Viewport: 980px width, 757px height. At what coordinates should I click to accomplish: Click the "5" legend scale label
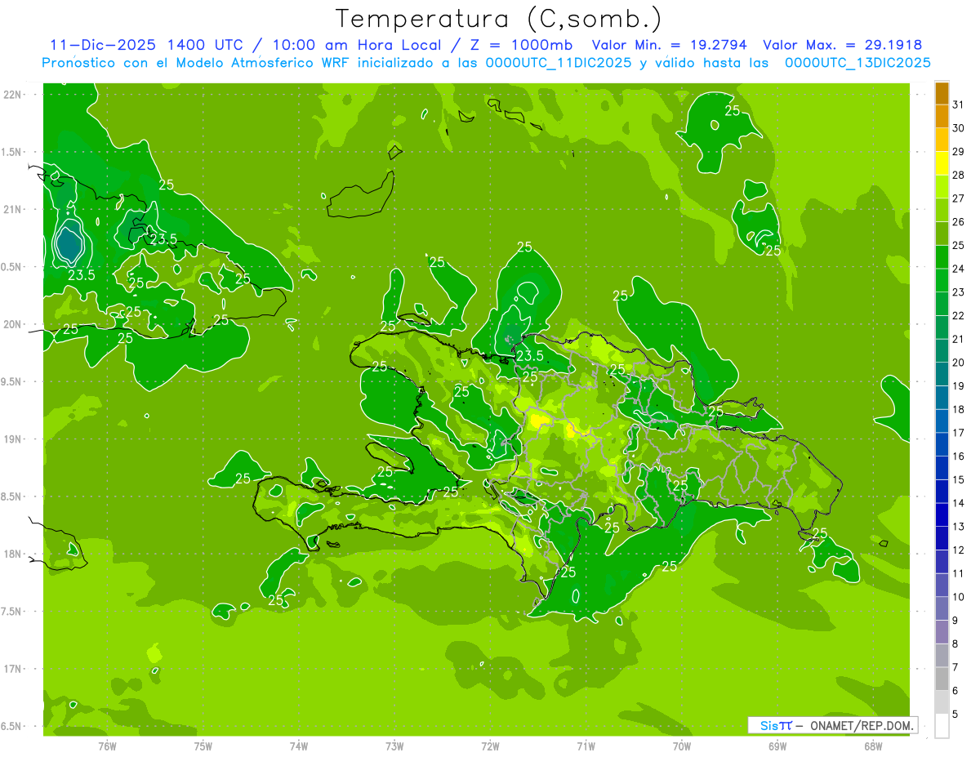click(x=956, y=714)
